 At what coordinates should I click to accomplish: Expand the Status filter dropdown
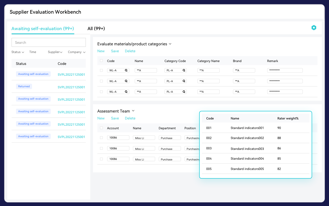point(18,52)
